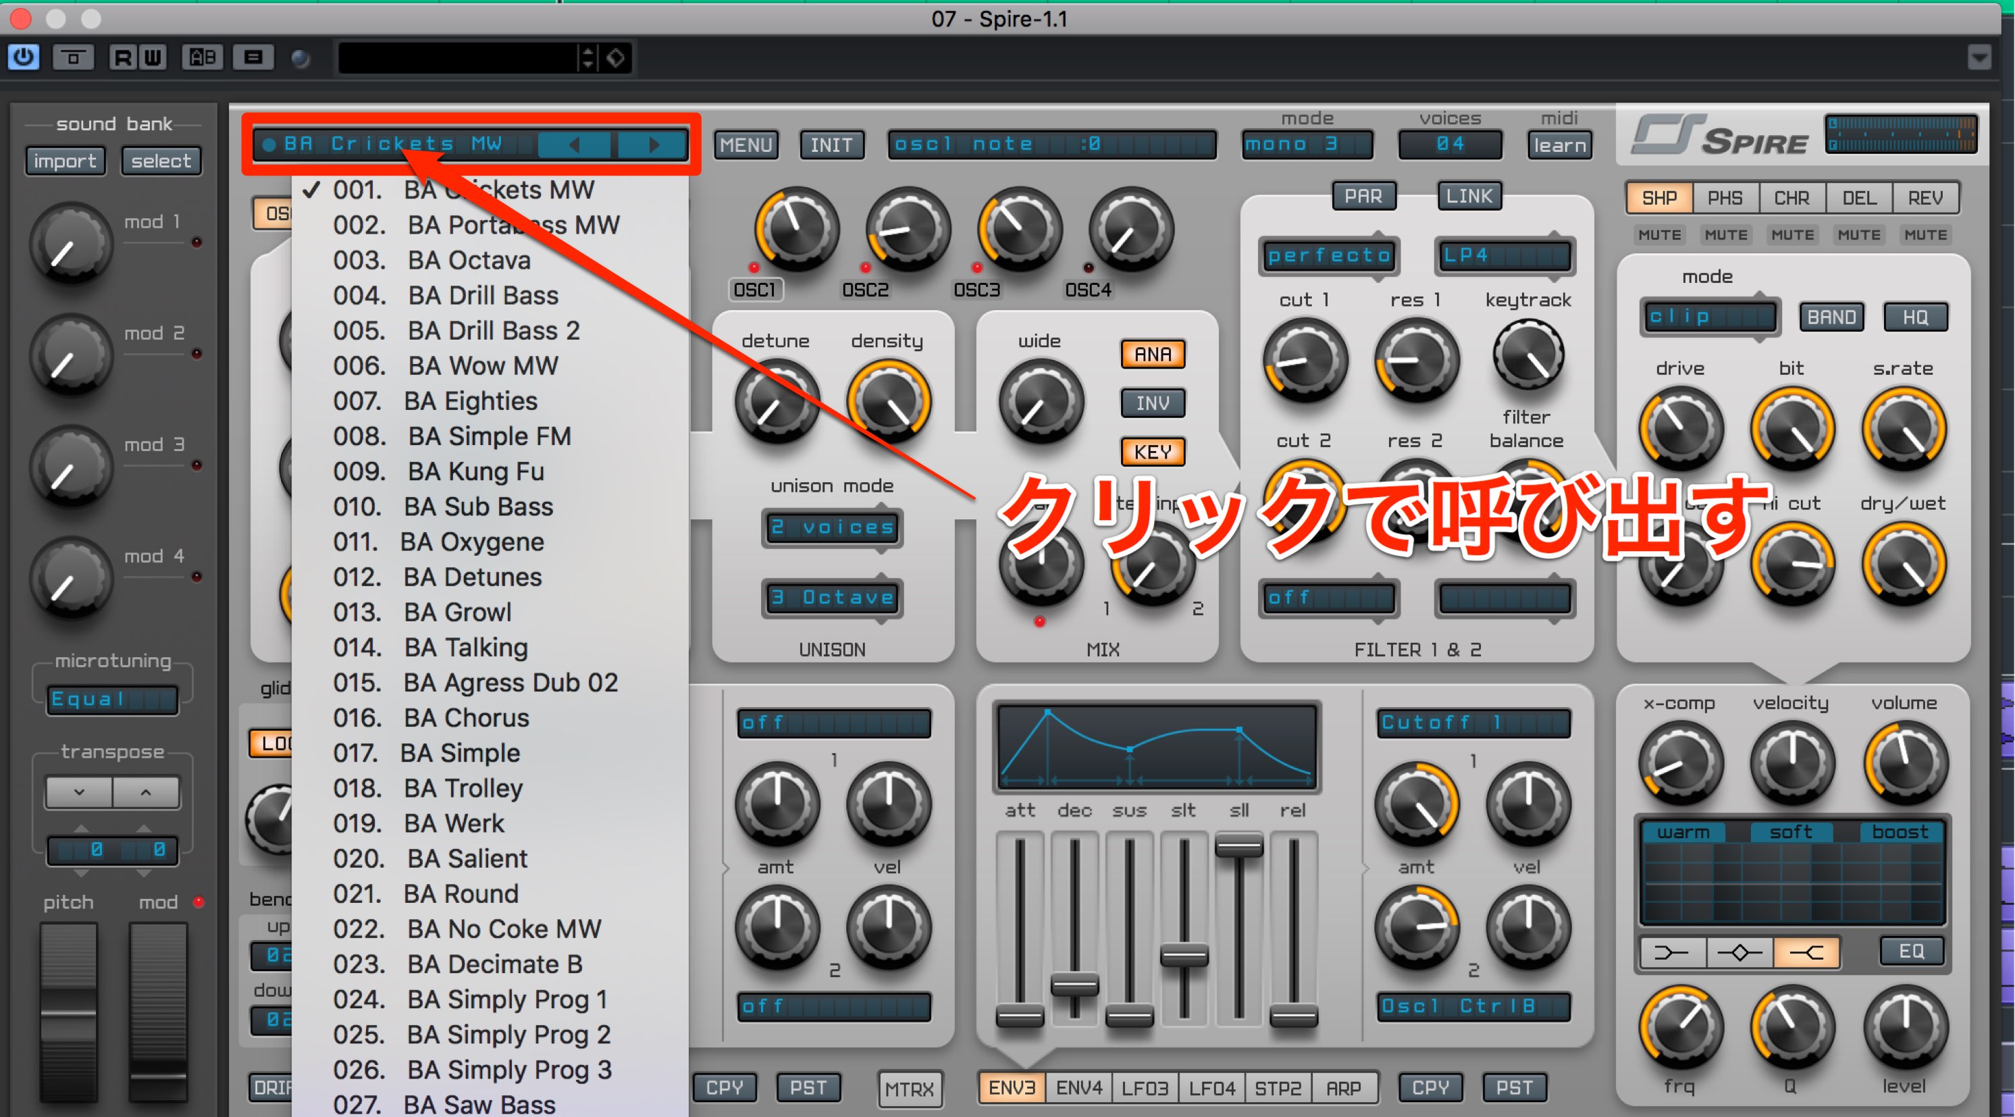Click transpose up chevron button
Screen dimensions: 2015x1117
coord(145,792)
